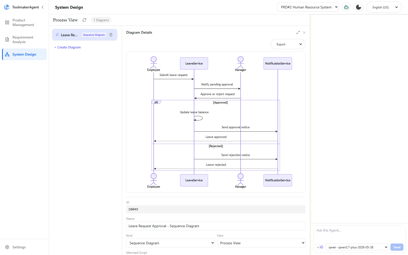Viewport: 408px width, 255px height.
Task: Open the PRD#2 Human Resource System selector
Action: click(x=308, y=7)
